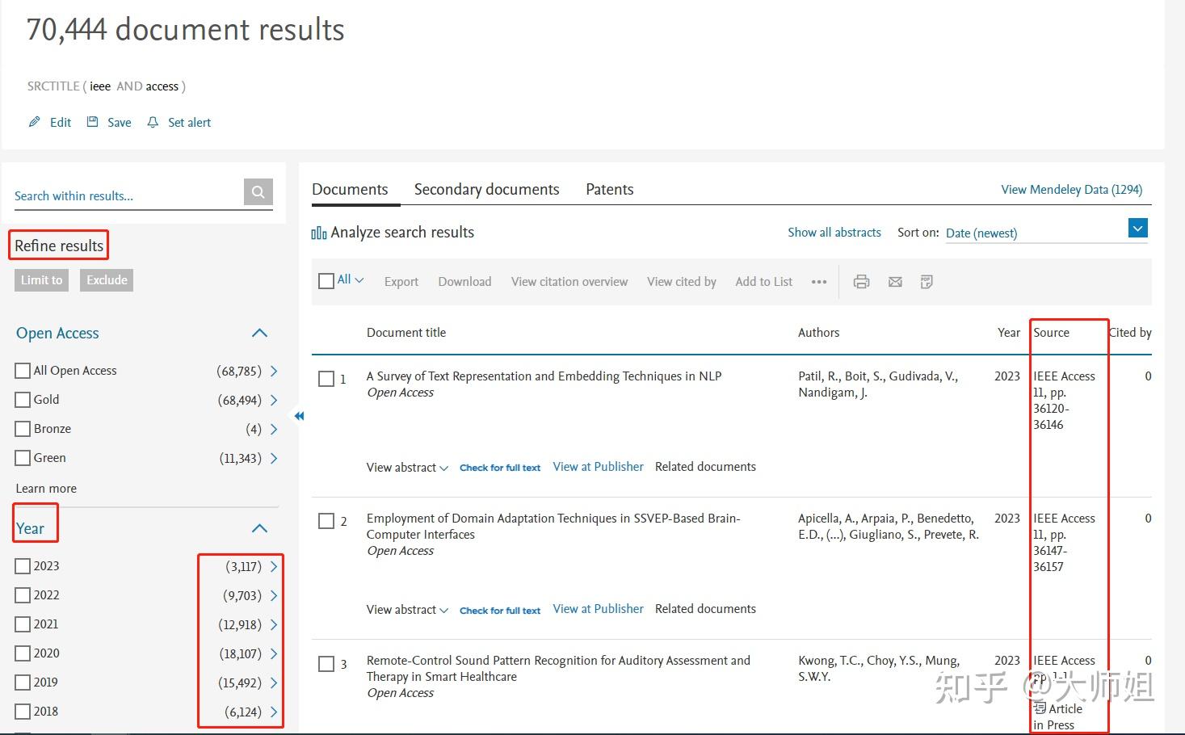Collapse the Year filter section
This screenshot has height=735, width=1185.
[259, 528]
